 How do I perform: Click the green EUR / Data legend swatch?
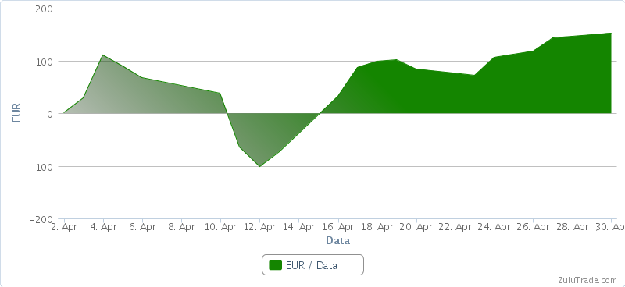click(x=276, y=265)
